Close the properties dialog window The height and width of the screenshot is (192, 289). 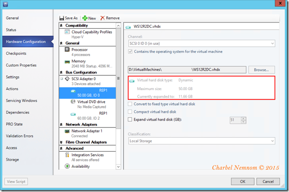point(280,3)
